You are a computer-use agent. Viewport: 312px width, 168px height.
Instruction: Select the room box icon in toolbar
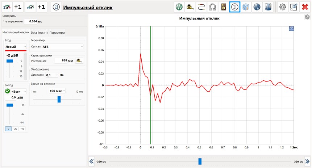tap(246, 7)
